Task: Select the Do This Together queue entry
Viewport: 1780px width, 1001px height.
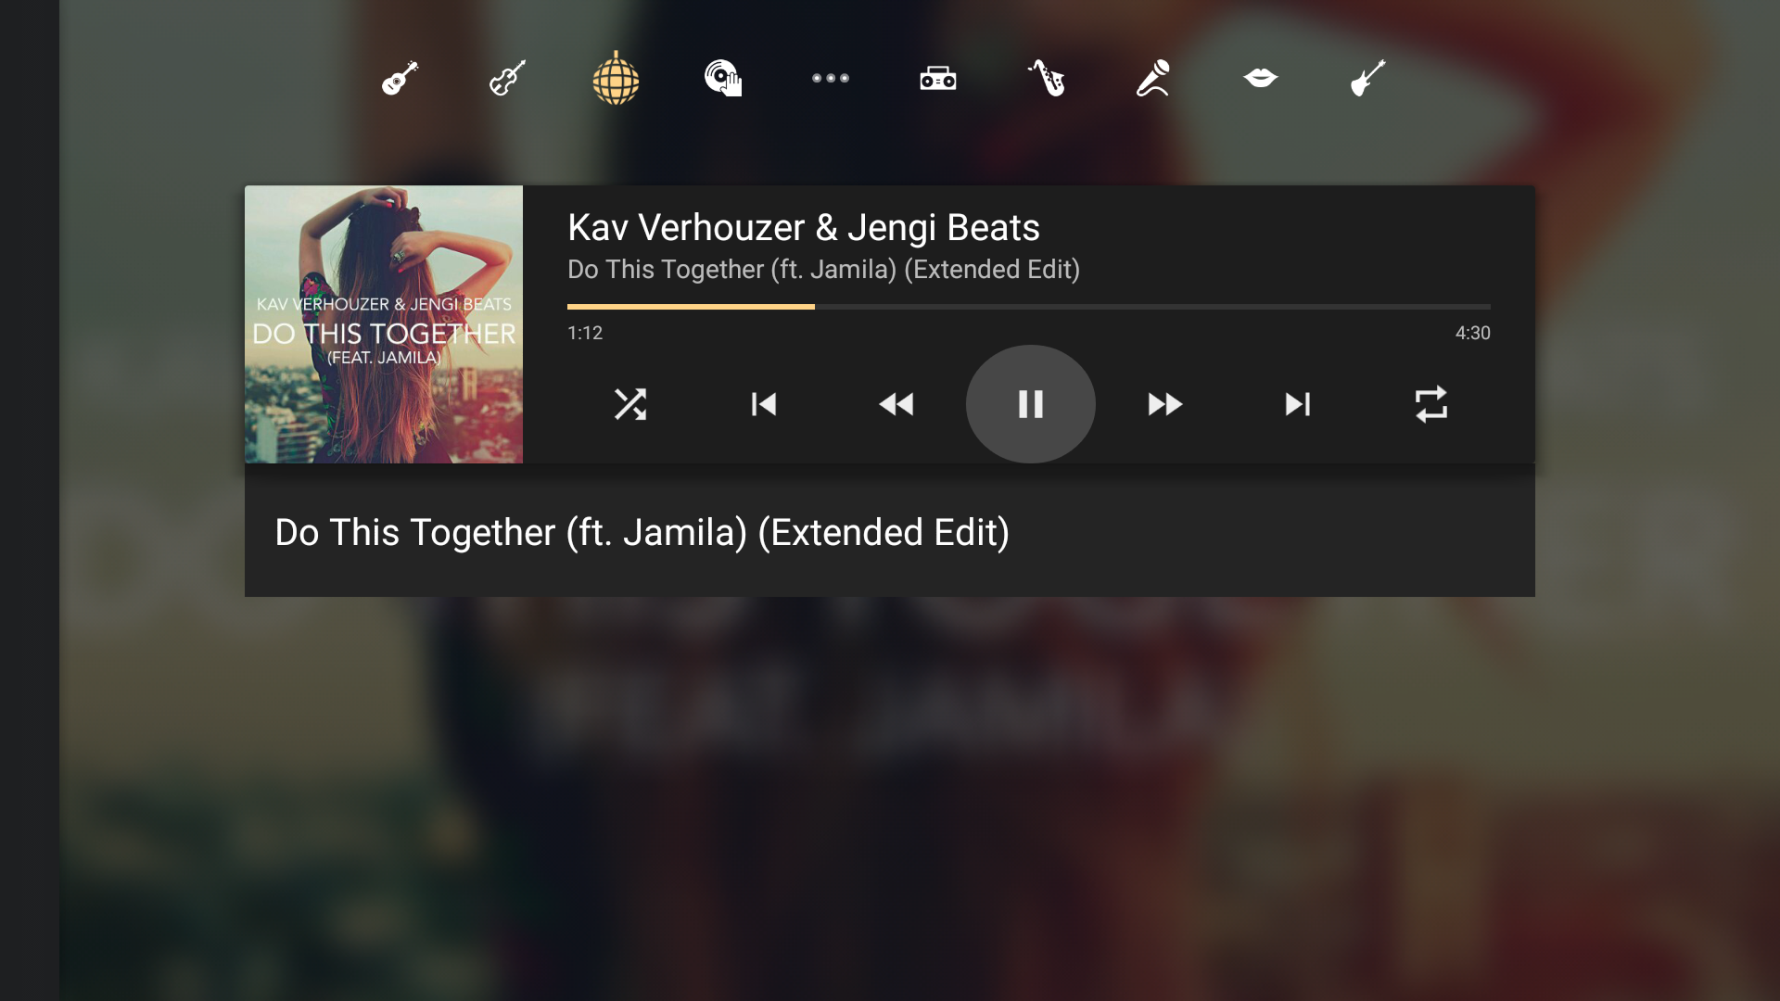Action: 890,532
